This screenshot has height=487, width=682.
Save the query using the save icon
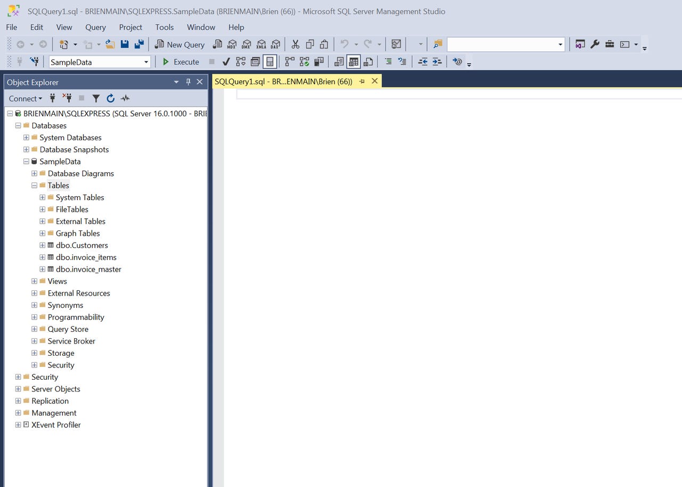[125, 44]
